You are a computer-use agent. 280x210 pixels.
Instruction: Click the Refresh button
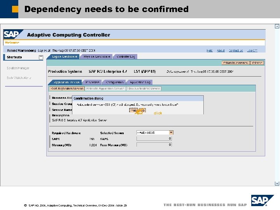257,63
